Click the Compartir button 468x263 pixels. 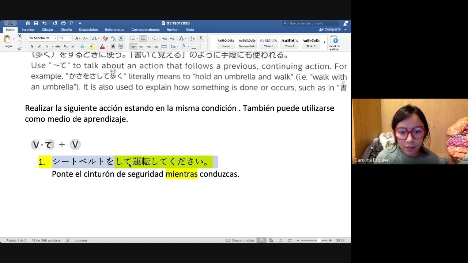330,29
